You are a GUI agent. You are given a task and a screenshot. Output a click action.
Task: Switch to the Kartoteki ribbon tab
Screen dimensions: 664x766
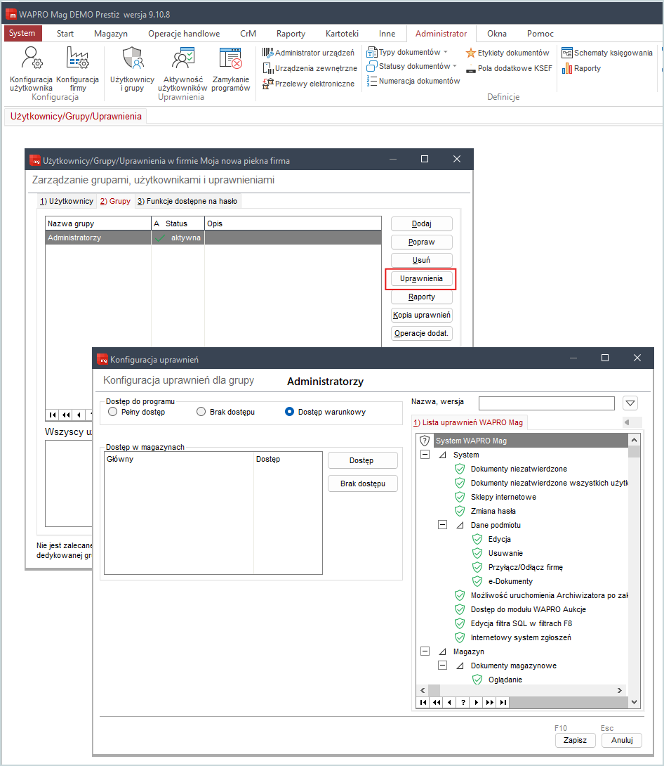342,34
